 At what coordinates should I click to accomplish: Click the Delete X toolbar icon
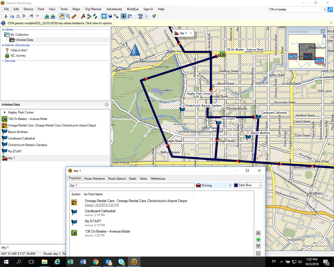tap(24, 16)
